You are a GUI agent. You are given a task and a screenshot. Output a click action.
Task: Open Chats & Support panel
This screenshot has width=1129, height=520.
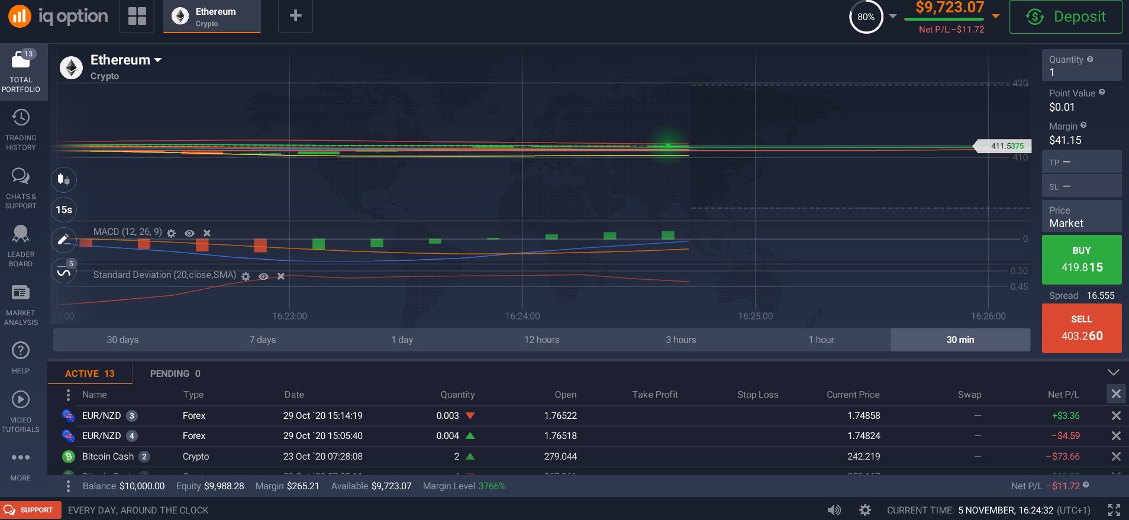[21, 188]
